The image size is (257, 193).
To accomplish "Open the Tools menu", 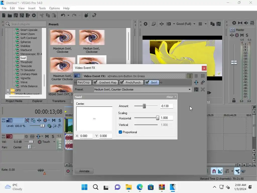I will [42, 8].
